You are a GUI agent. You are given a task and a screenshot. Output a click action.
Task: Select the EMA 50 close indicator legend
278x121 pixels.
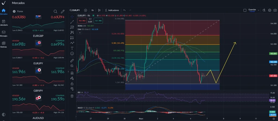88,29
